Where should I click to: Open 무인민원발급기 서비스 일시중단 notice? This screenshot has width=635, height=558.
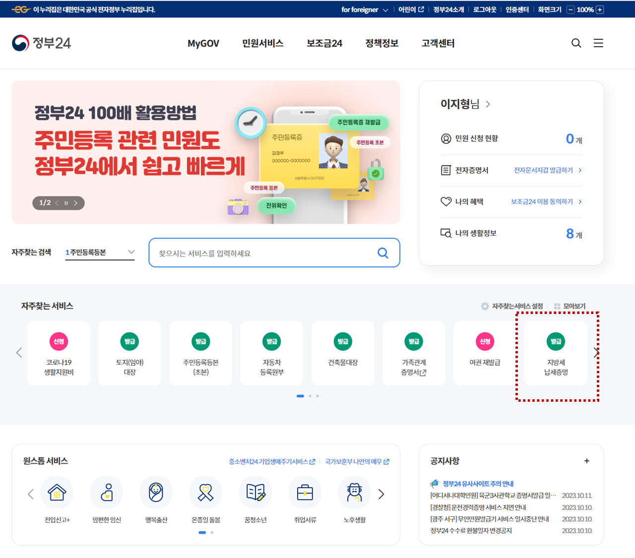click(489, 519)
